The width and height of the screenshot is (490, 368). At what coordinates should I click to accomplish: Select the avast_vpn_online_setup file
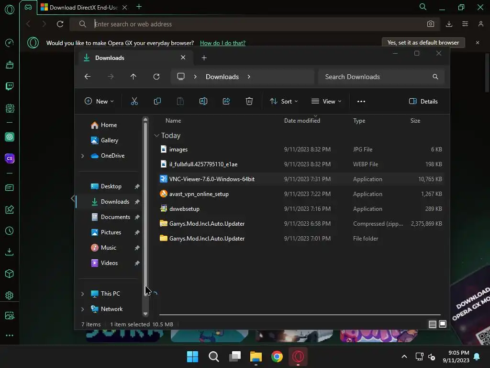tap(301, 194)
